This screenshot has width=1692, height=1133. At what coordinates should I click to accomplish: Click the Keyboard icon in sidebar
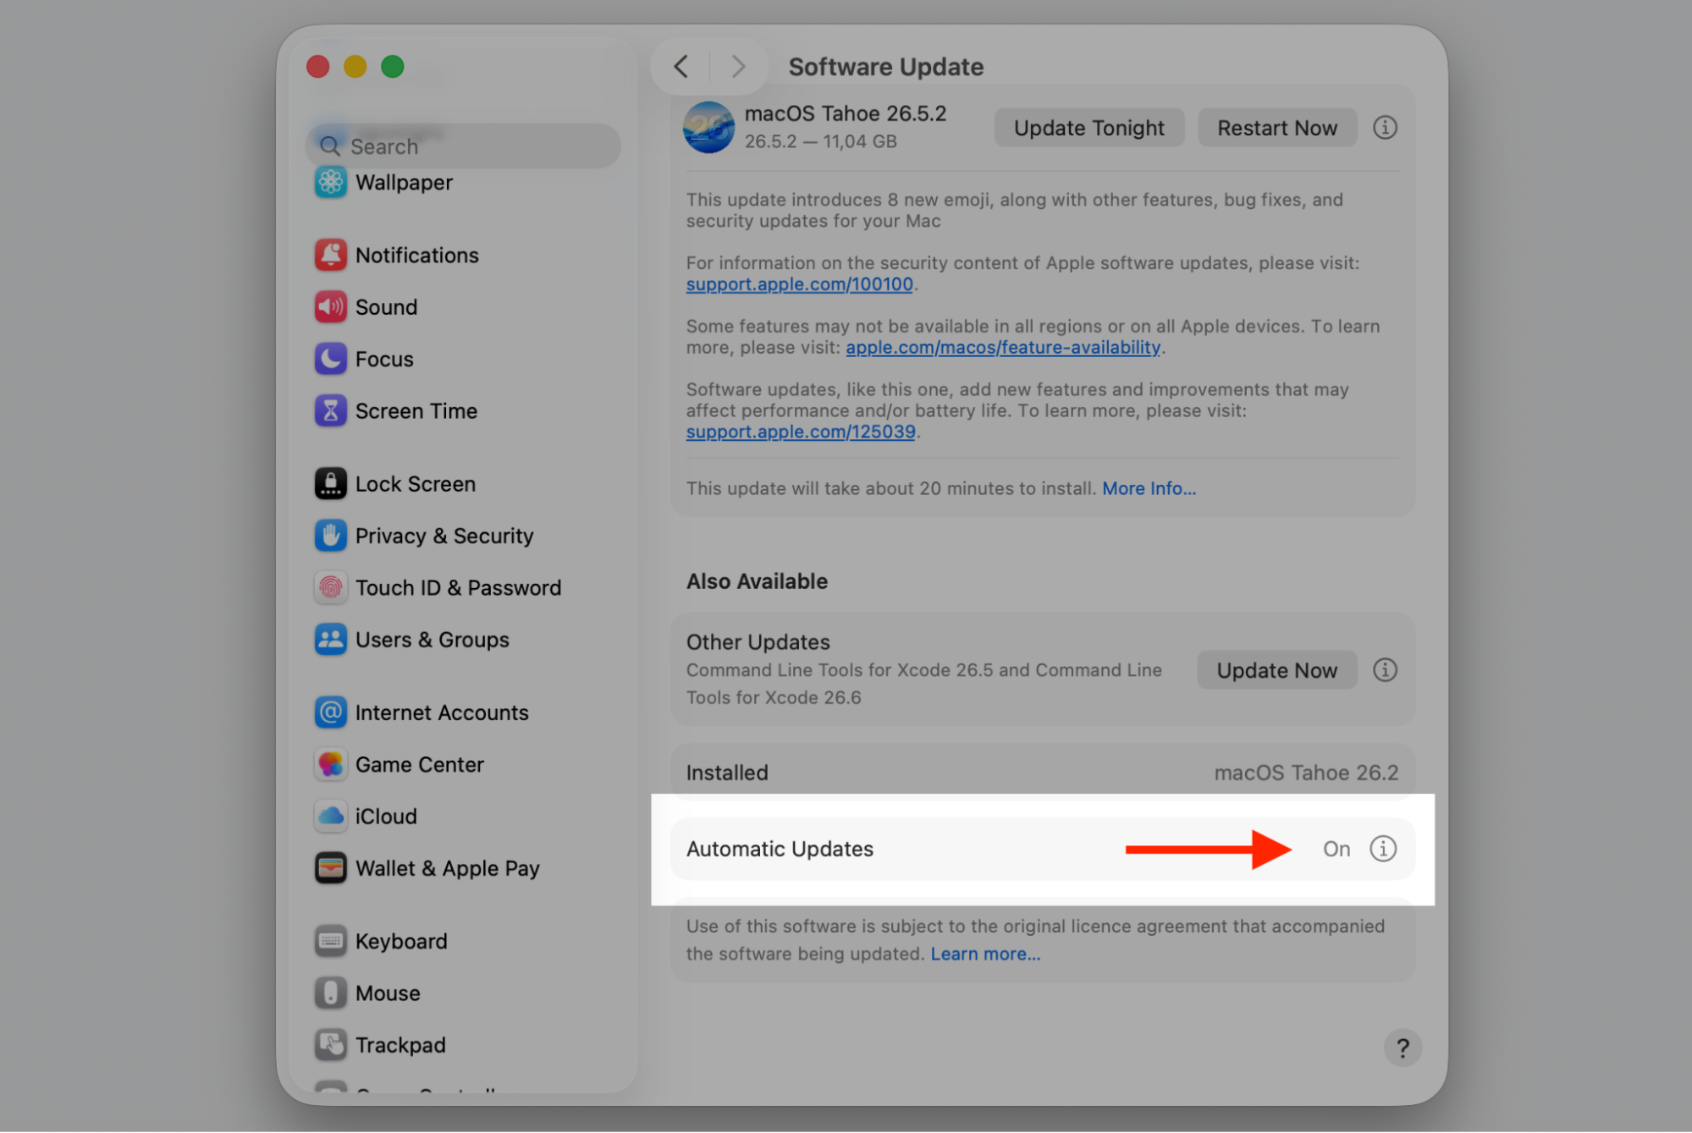point(330,941)
